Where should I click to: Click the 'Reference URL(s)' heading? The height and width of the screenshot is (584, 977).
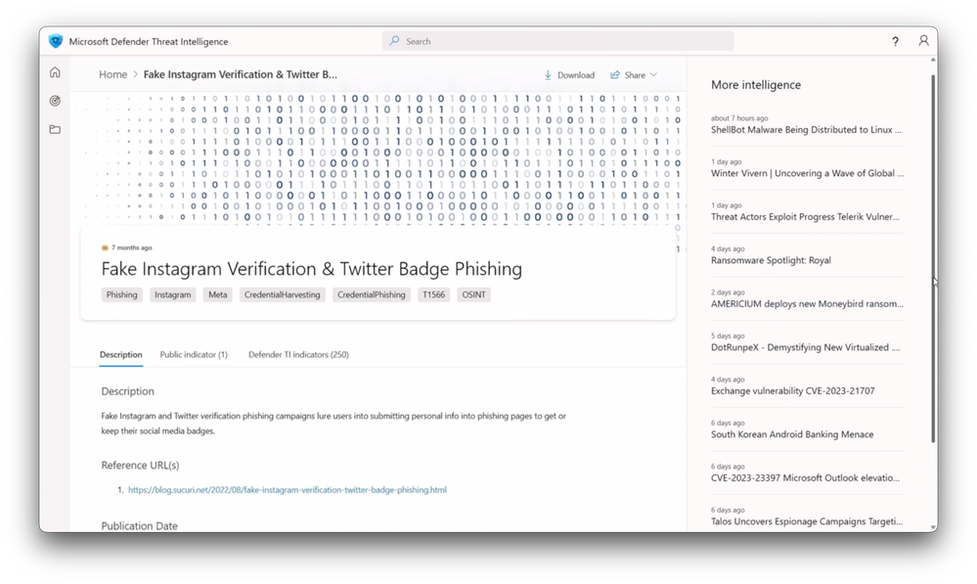[140, 466]
